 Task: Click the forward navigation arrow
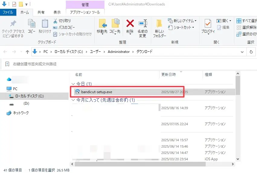14,52
